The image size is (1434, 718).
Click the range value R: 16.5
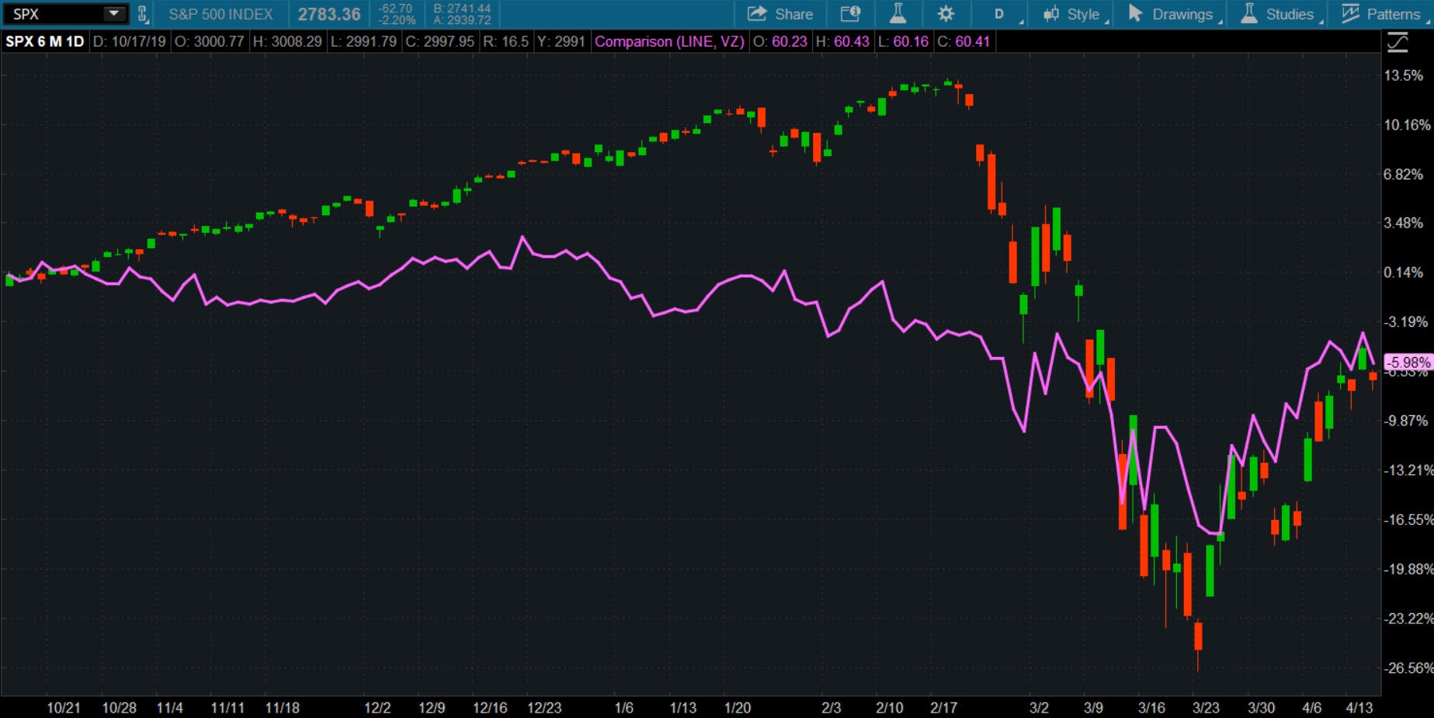505,41
